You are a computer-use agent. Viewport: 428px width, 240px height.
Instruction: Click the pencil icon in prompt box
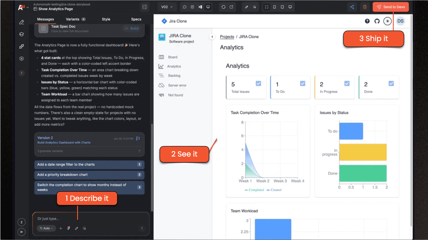pyautogui.click(x=76, y=228)
